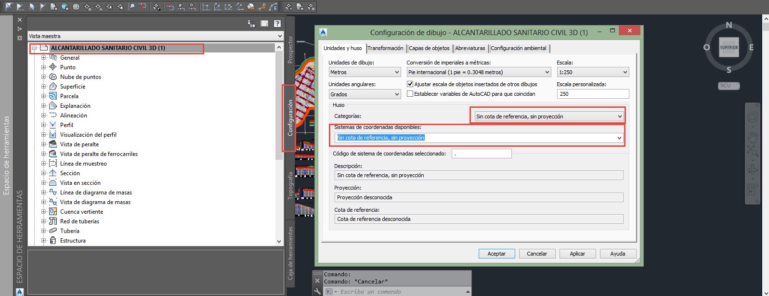Click the Toolspace tree scroll-down arrow
Screen dimensions: 769x296
pyautogui.click(x=279, y=242)
